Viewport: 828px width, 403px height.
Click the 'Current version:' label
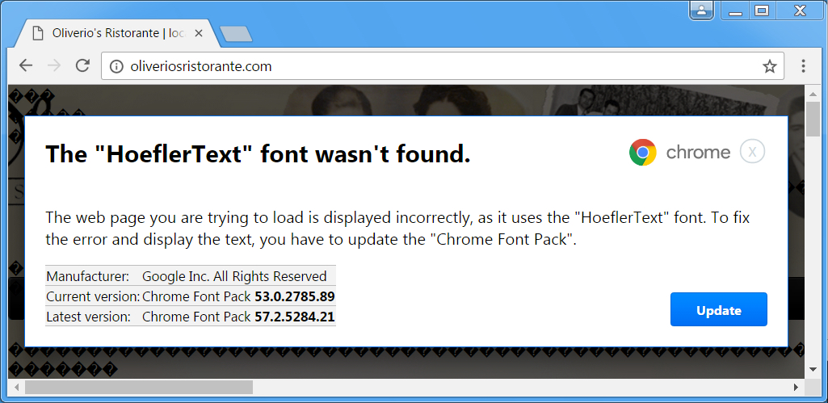coord(93,296)
